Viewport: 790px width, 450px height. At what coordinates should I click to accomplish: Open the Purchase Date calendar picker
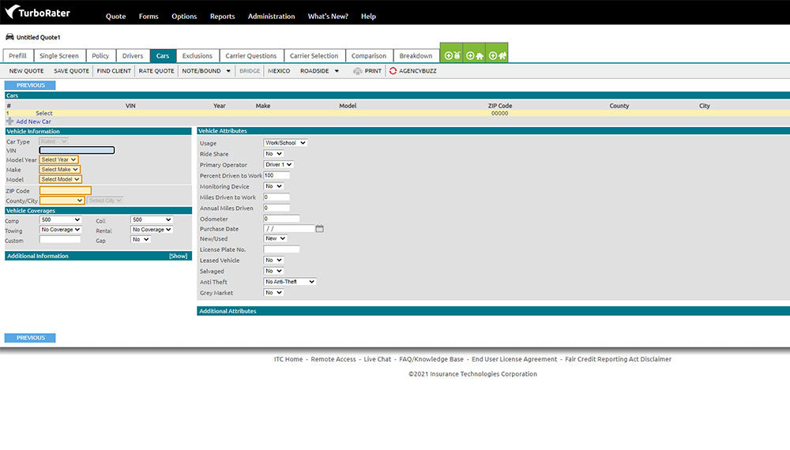[319, 229]
